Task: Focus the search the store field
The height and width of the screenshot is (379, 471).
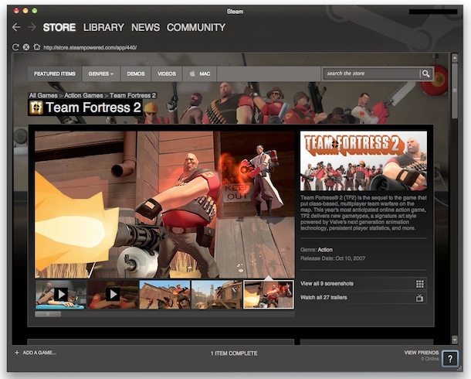Action: tap(371, 73)
